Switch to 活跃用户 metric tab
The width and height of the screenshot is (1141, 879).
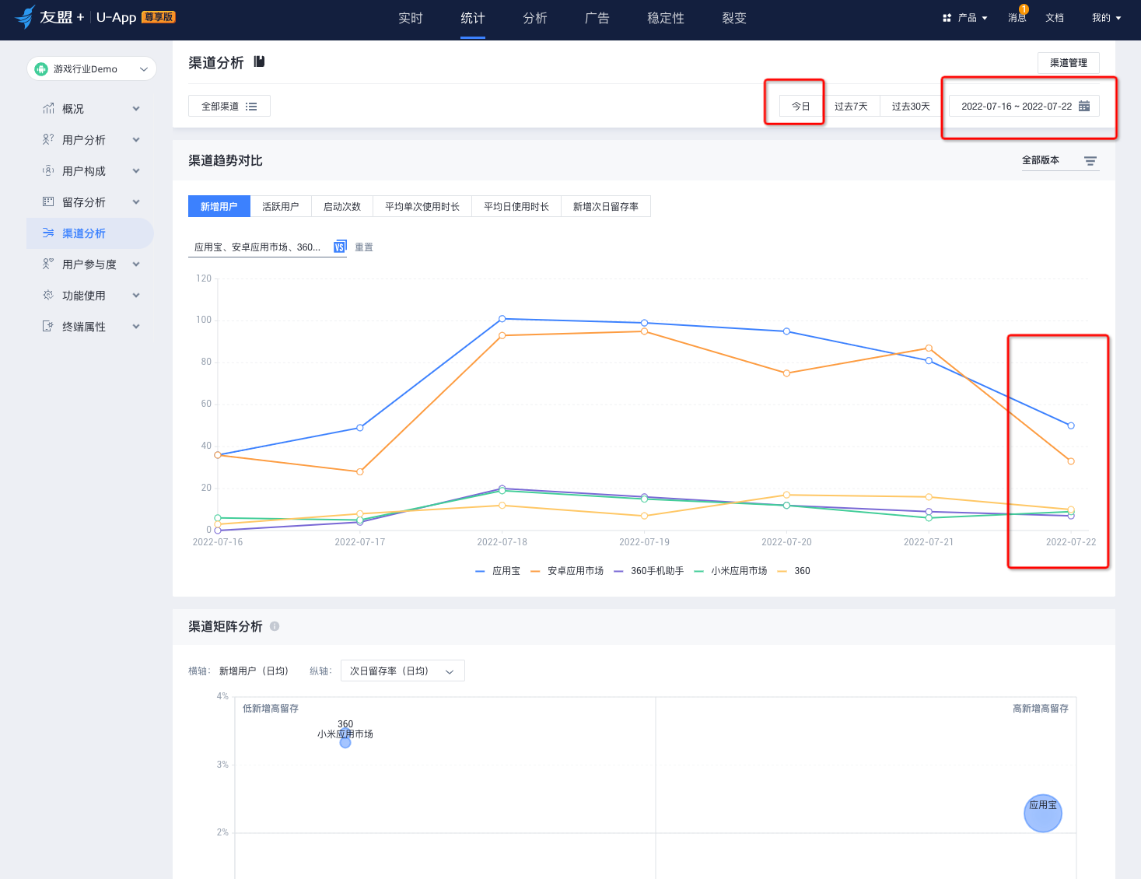[x=280, y=207]
